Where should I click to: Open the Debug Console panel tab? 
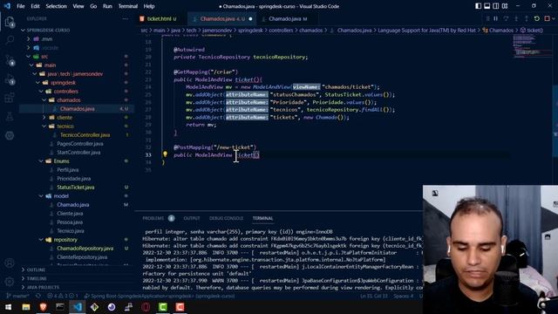click(226, 218)
